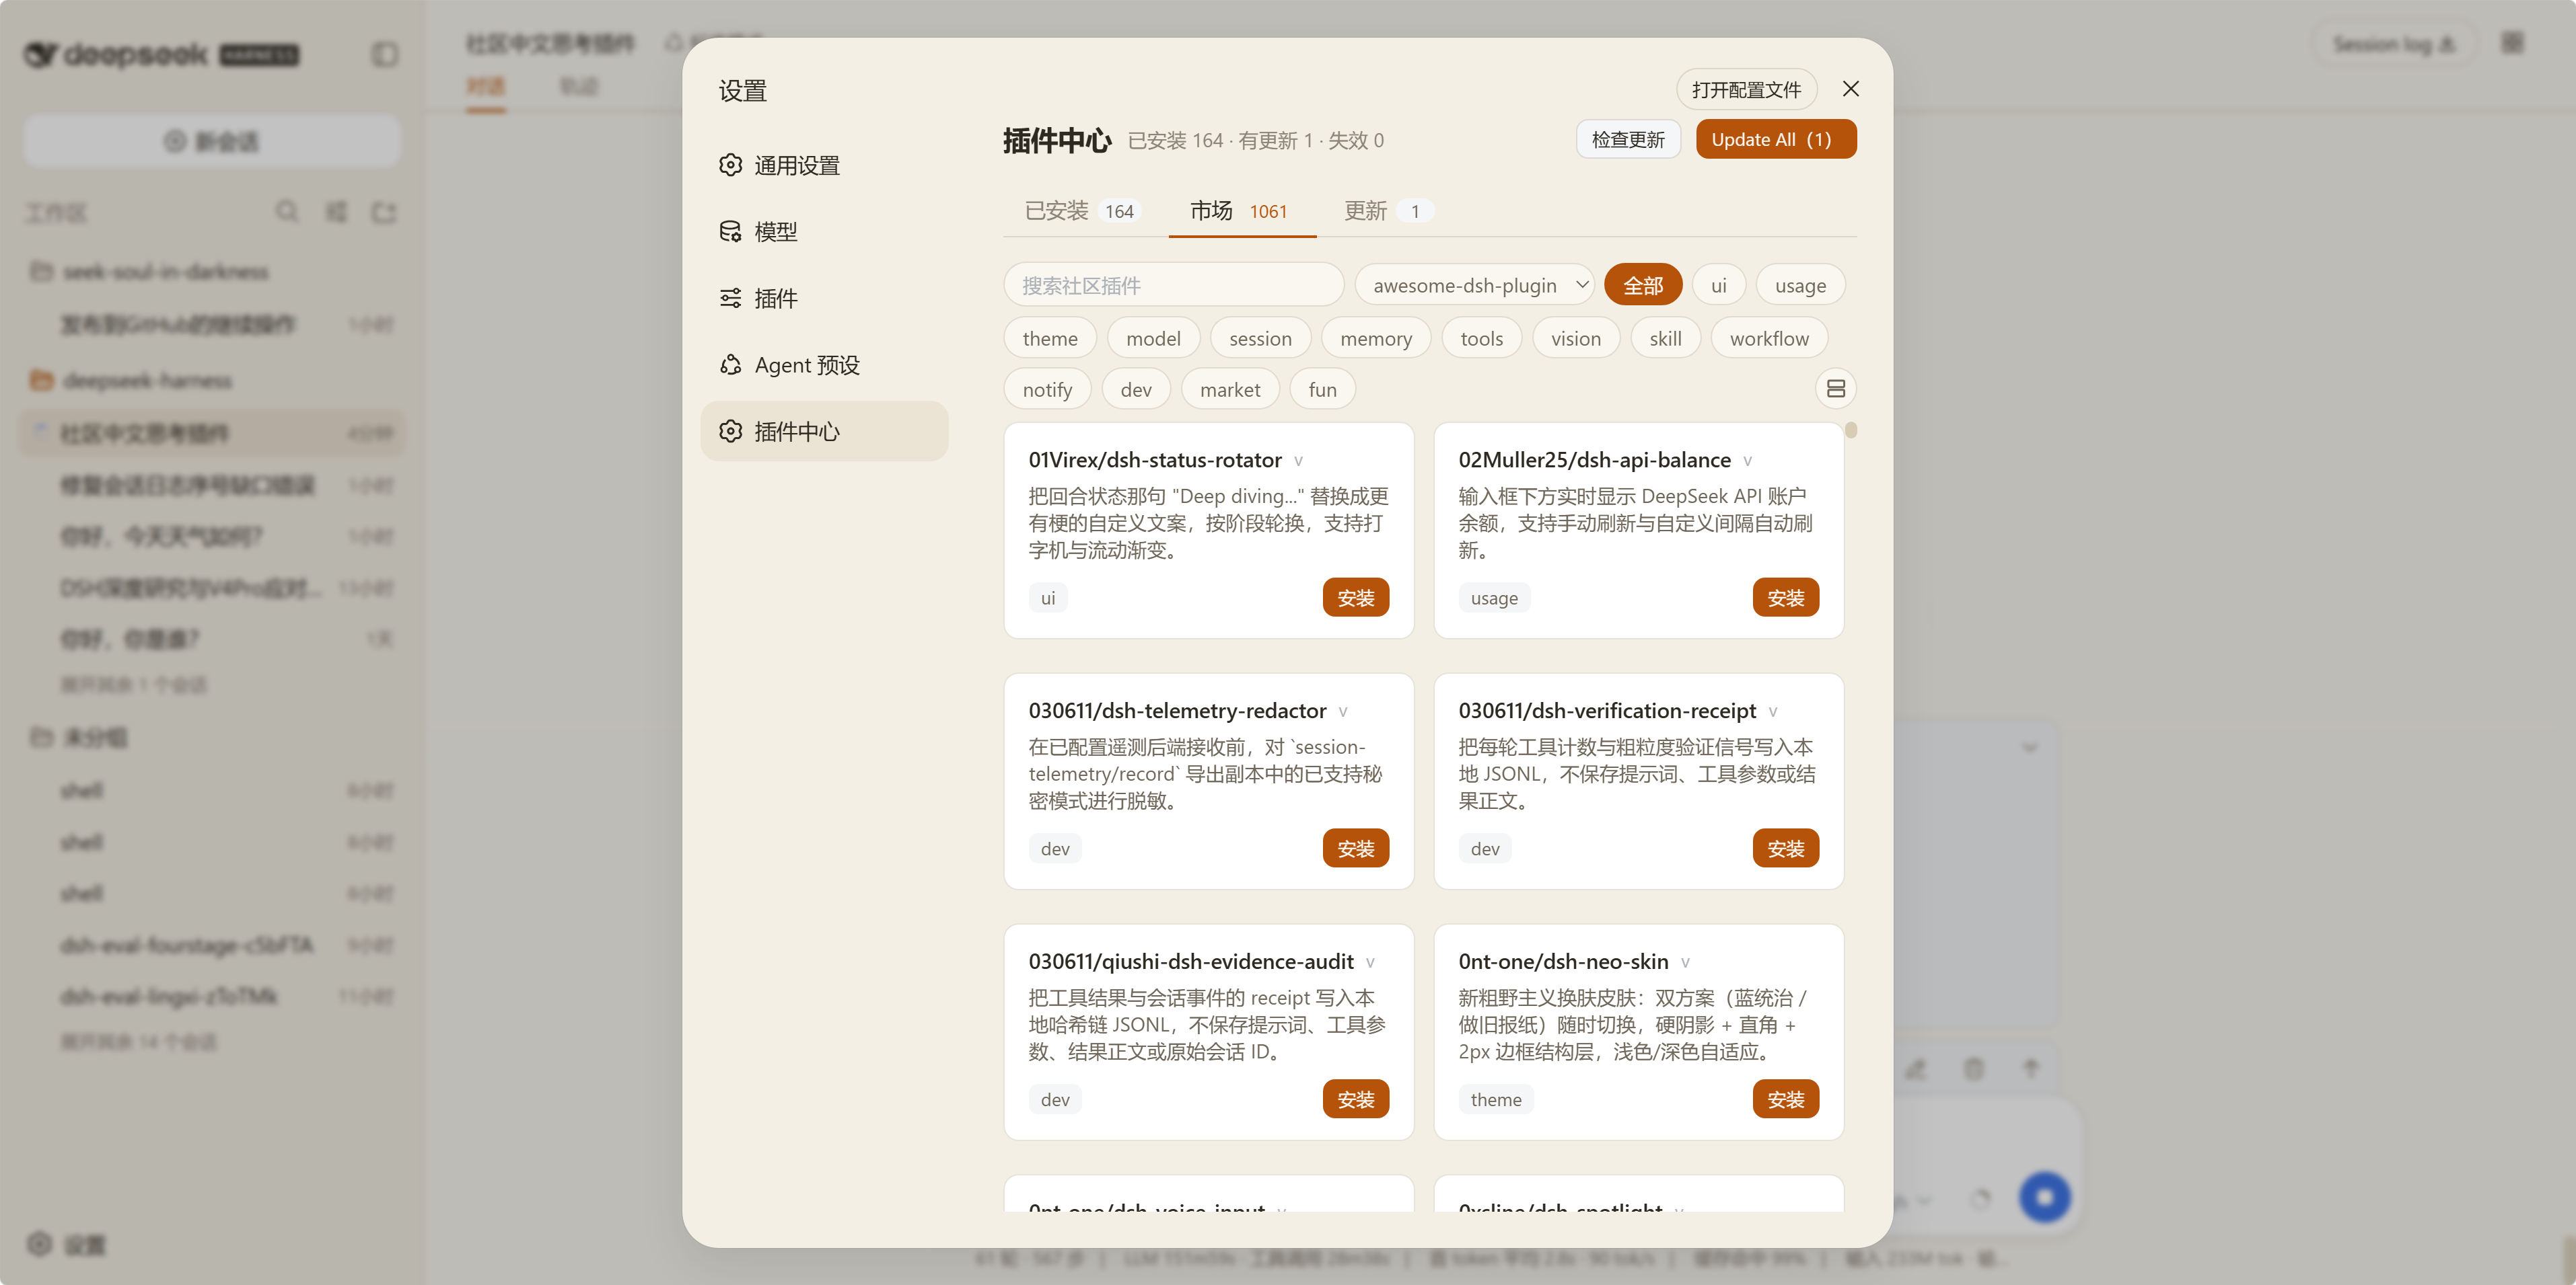Filter plugins by the memory category
This screenshot has height=1285, width=2576.
click(1376, 339)
